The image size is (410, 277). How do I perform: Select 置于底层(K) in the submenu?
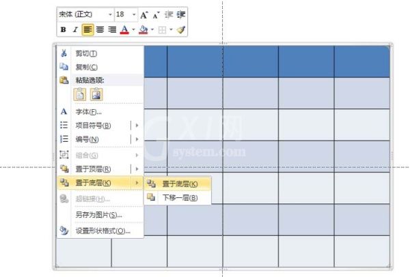tap(178, 184)
